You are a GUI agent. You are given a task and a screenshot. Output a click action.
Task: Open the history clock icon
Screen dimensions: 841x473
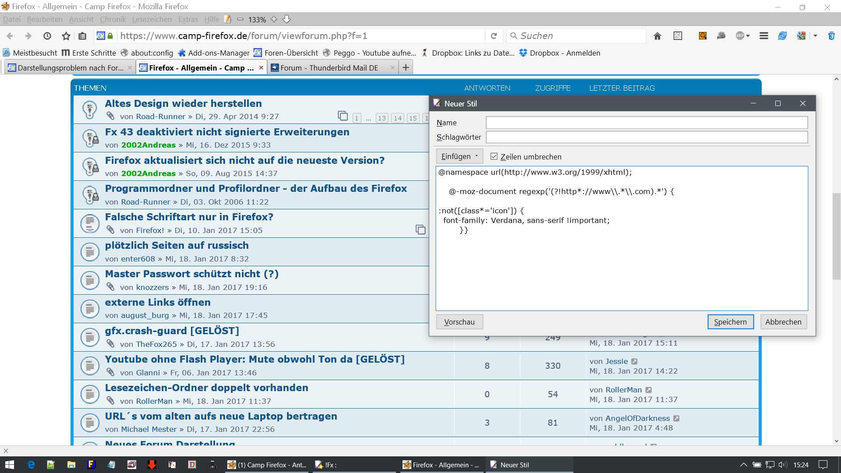[x=47, y=36]
